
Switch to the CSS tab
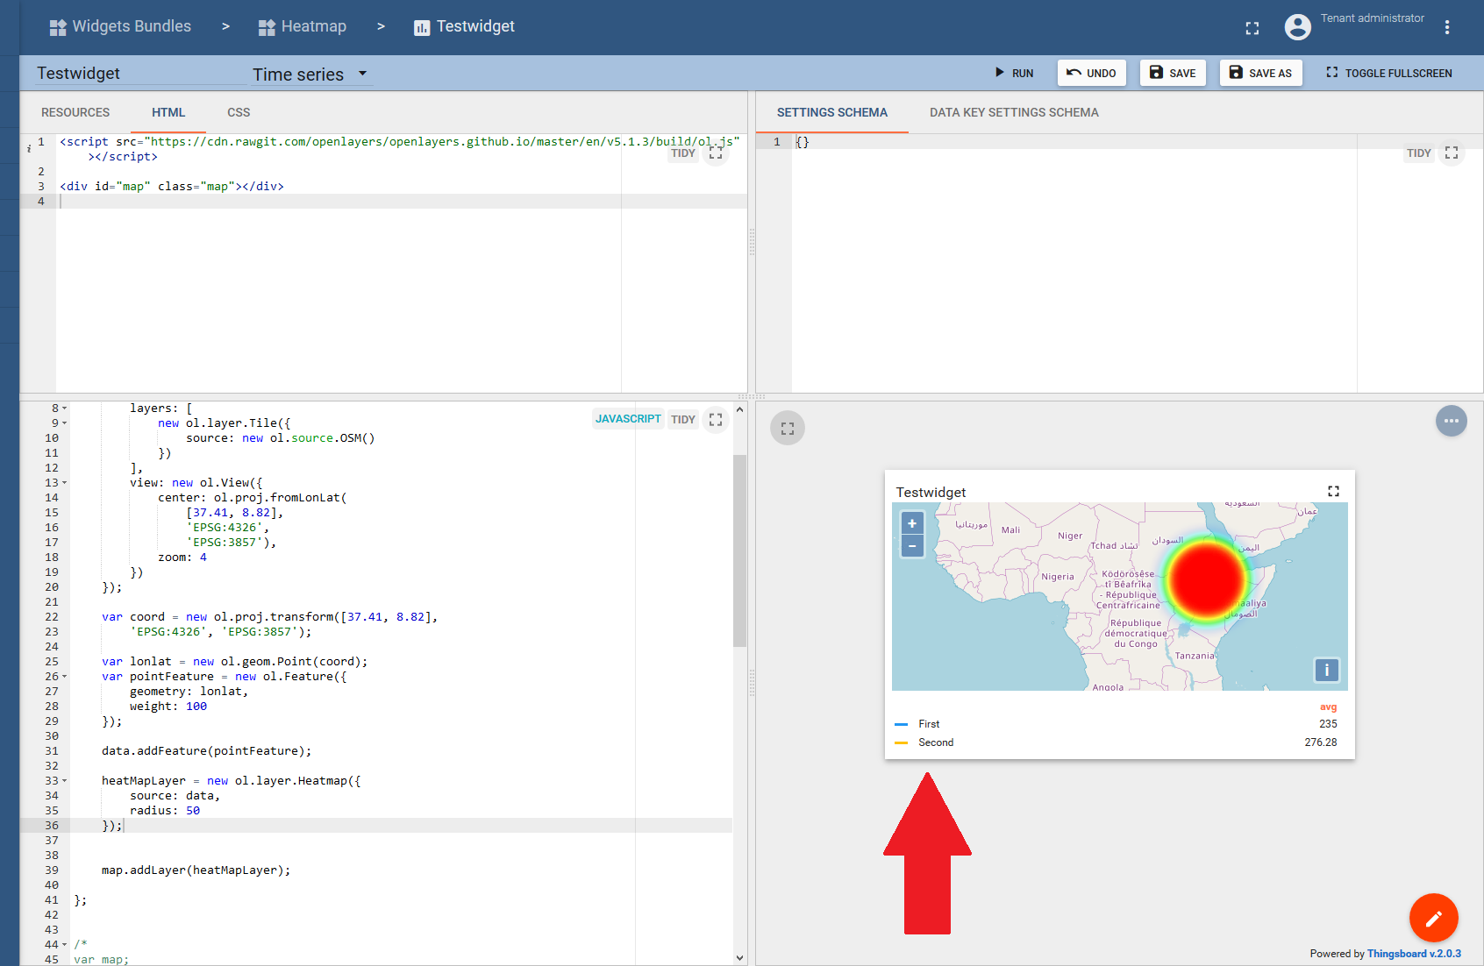(238, 112)
